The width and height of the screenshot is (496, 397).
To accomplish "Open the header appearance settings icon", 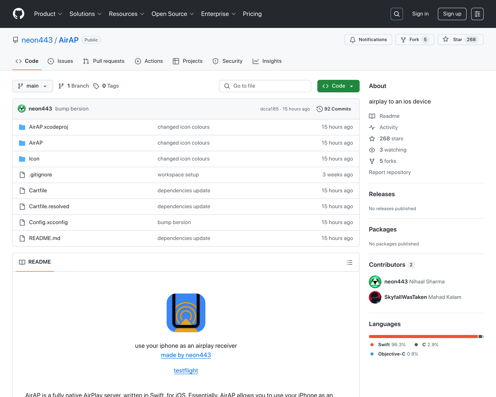I will pos(477,14).
